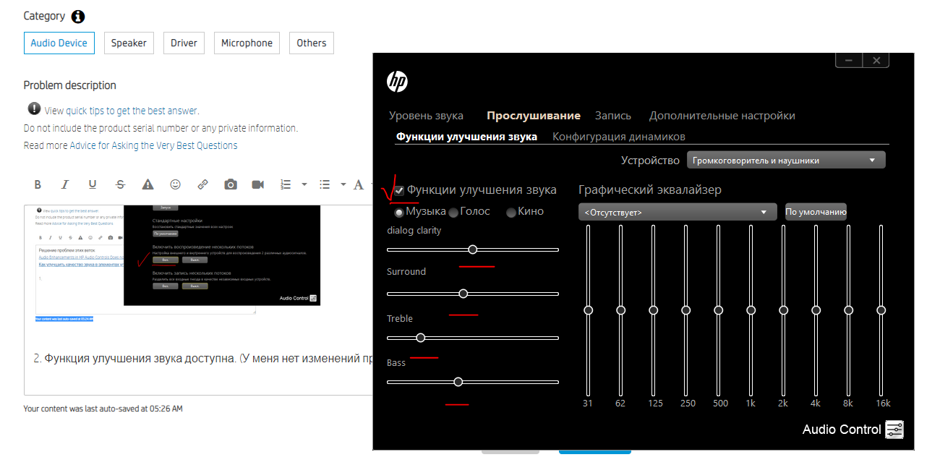This screenshot has width=940, height=465.
Task: Switch to the Прослушивание tab
Action: 534,116
